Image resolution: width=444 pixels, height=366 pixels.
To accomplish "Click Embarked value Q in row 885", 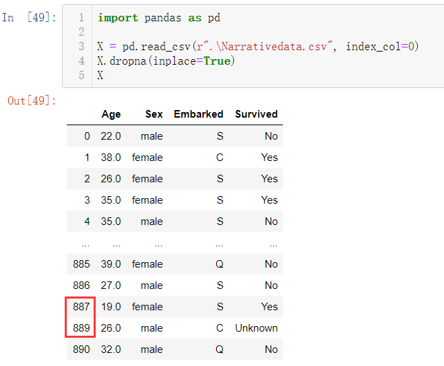I will [220, 264].
